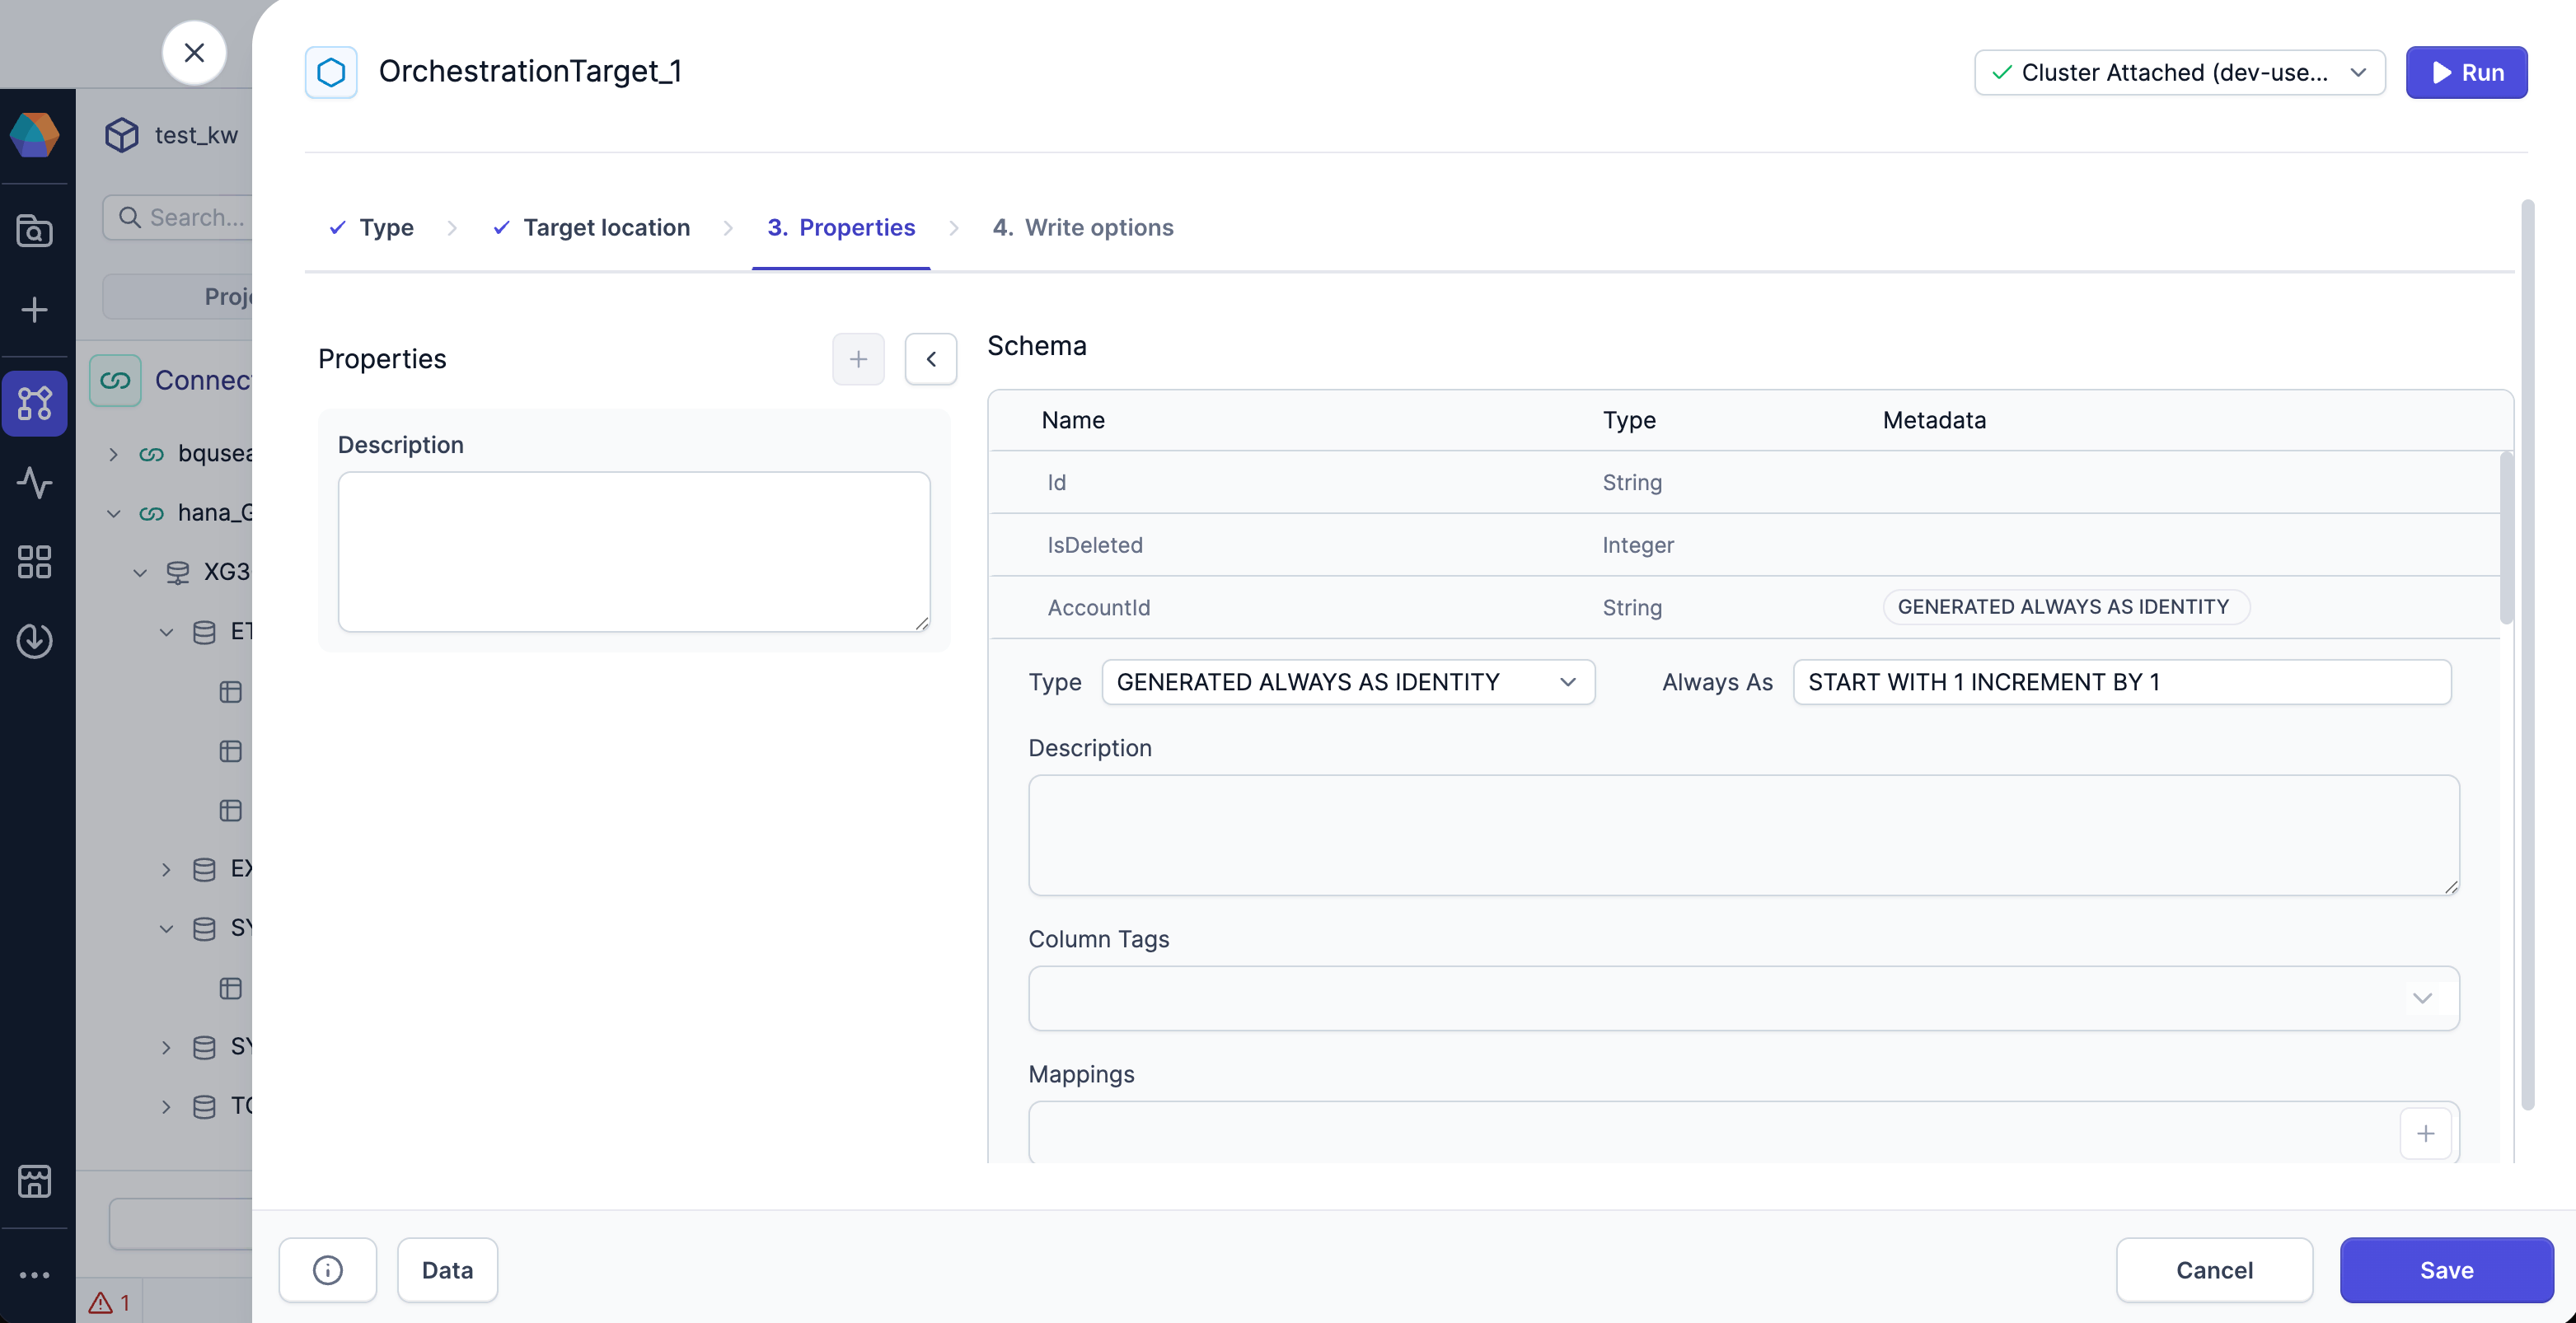2576x1323 pixels.
Task: Click the Save button
Action: pos(2446,1269)
